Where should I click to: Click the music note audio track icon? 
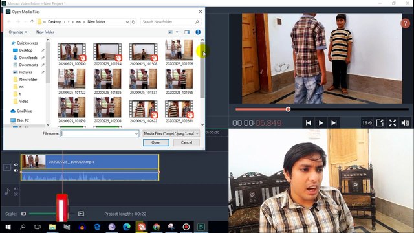pos(7,192)
